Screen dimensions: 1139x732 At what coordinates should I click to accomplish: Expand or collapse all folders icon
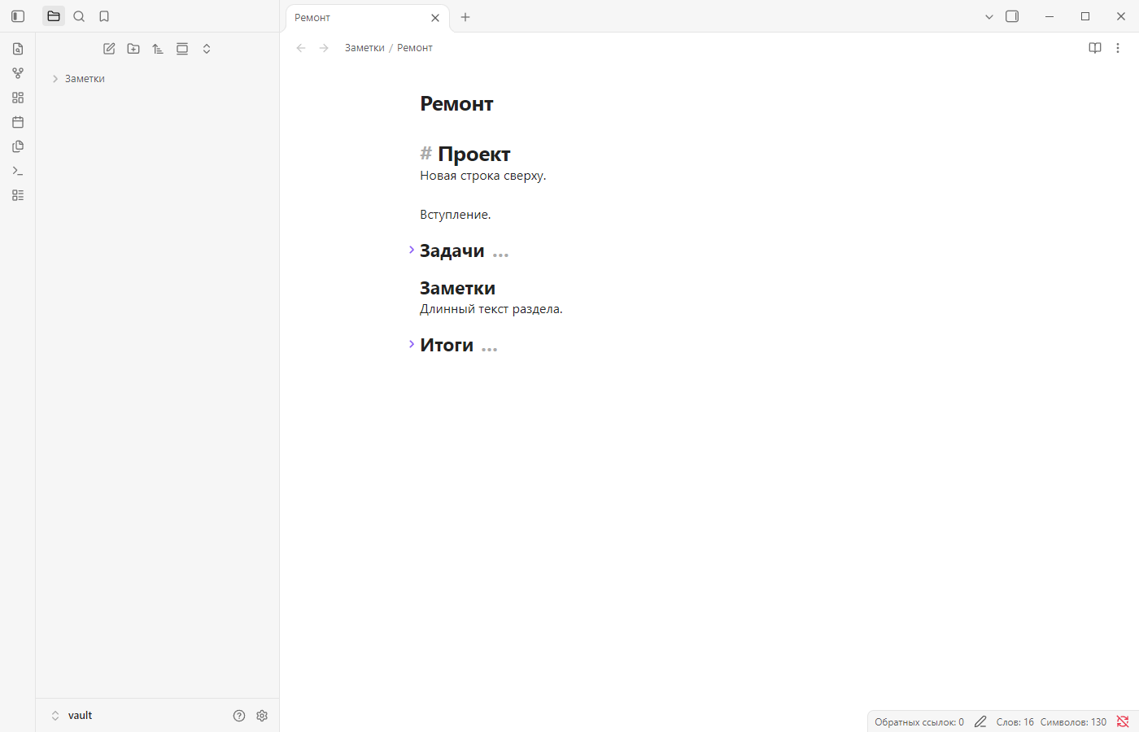(x=207, y=49)
